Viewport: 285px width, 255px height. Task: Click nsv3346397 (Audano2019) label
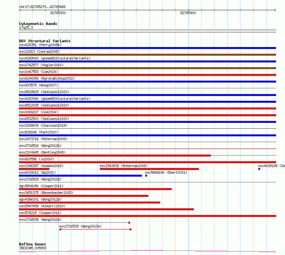pos(41,166)
